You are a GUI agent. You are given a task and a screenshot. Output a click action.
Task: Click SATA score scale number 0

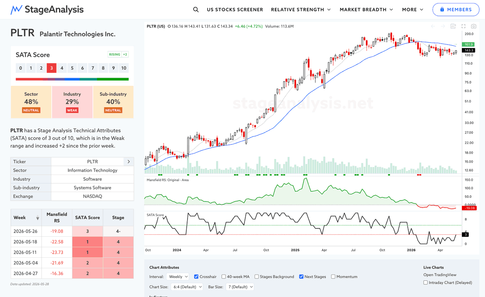tap(21, 68)
